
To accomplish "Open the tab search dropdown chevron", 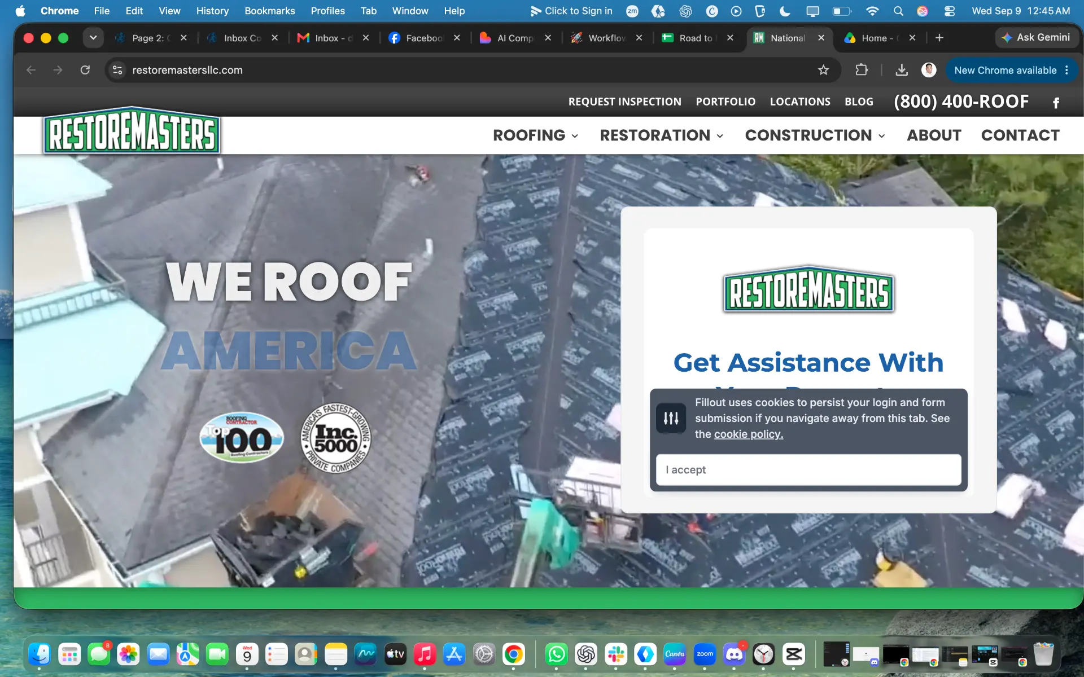I will pyautogui.click(x=93, y=38).
